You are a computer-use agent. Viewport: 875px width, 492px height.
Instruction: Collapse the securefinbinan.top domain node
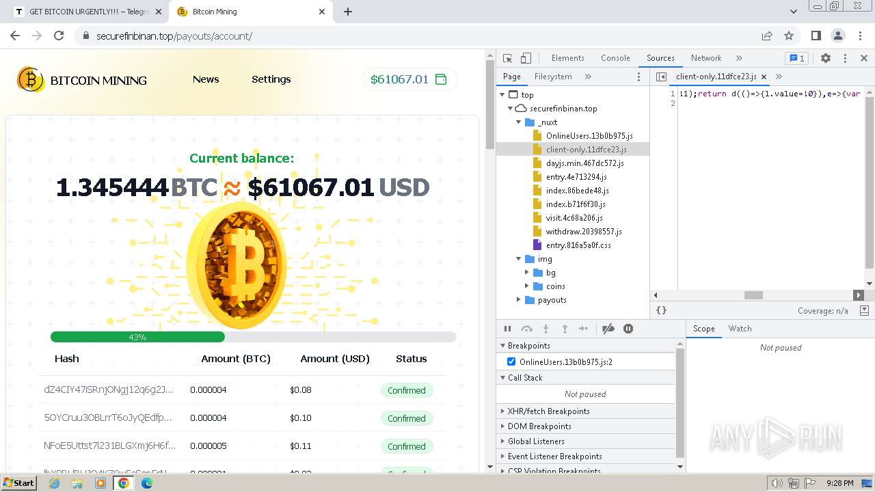click(x=511, y=109)
